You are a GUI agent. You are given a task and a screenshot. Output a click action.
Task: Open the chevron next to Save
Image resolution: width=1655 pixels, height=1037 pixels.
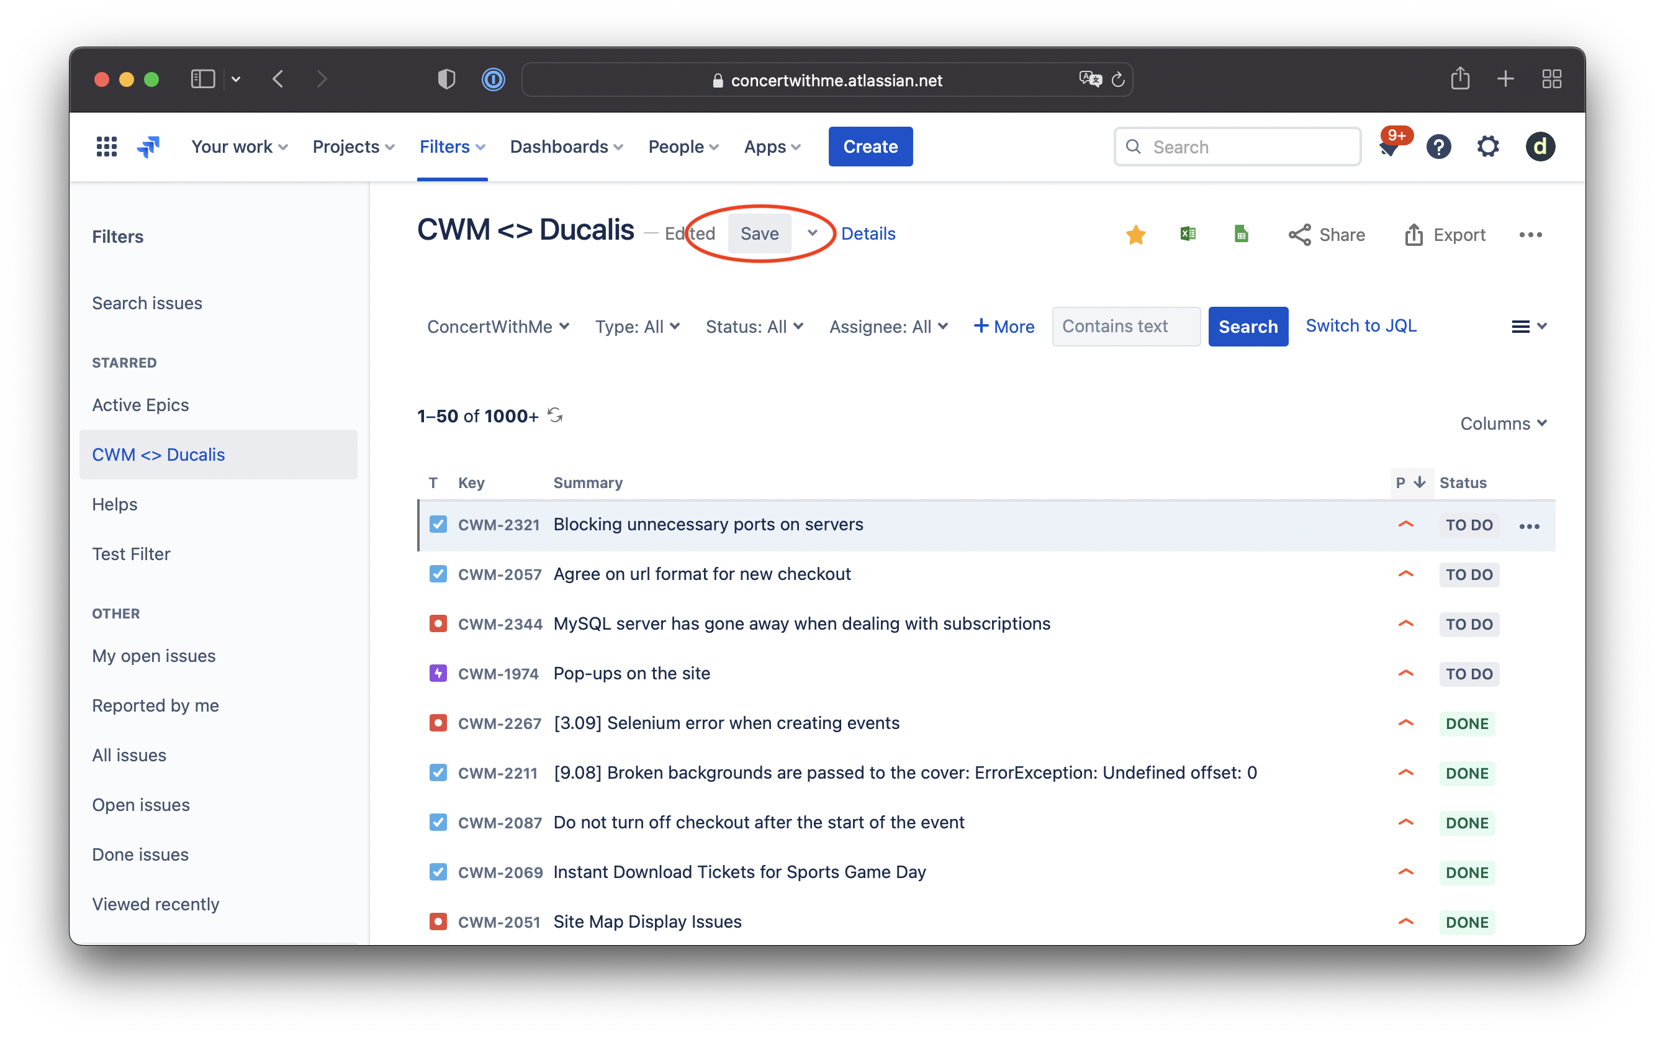tap(813, 233)
